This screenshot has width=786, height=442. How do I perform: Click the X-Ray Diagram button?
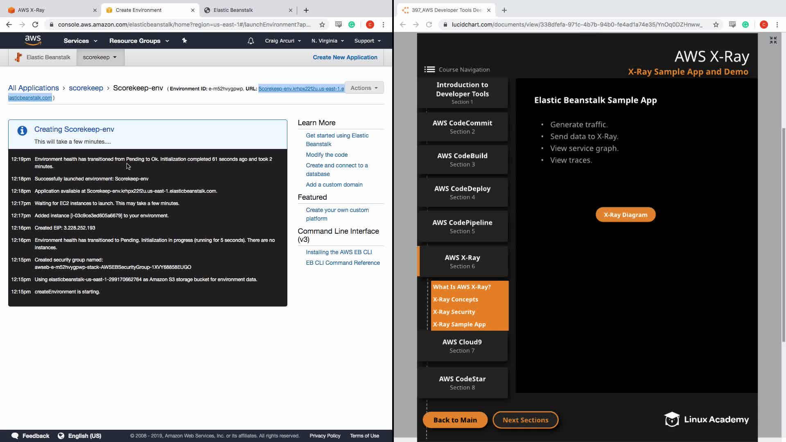pos(625,215)
